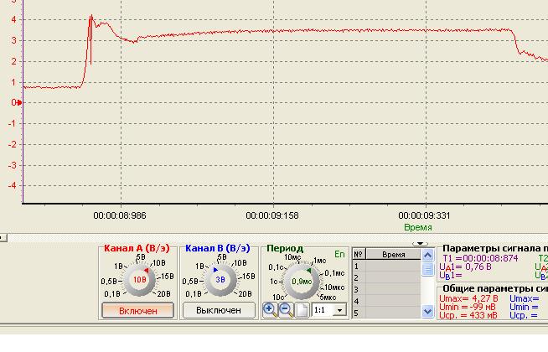Zoom out with the minus magnifier icon

(x=287, y=310)
